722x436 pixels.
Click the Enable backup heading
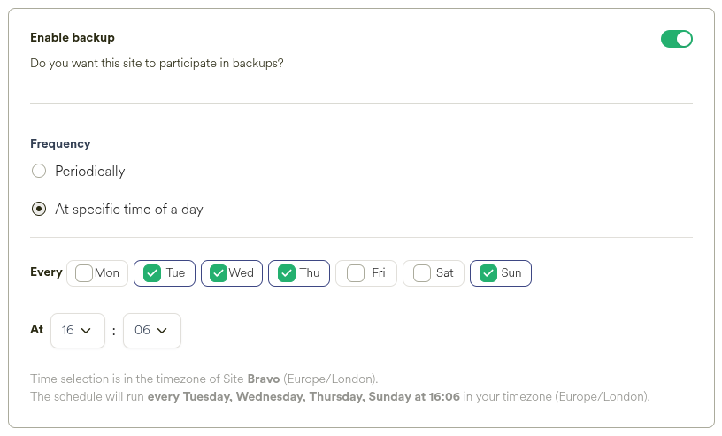[73, 38]
